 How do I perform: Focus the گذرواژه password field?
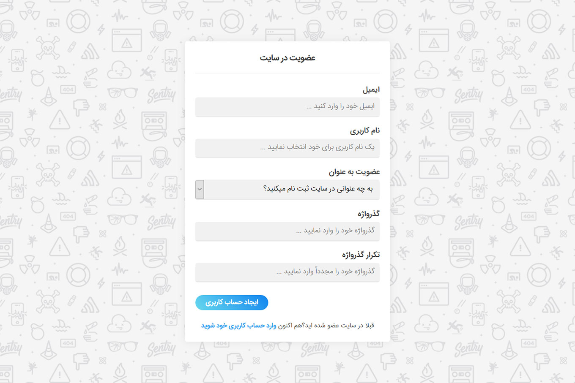pos(287,231)
